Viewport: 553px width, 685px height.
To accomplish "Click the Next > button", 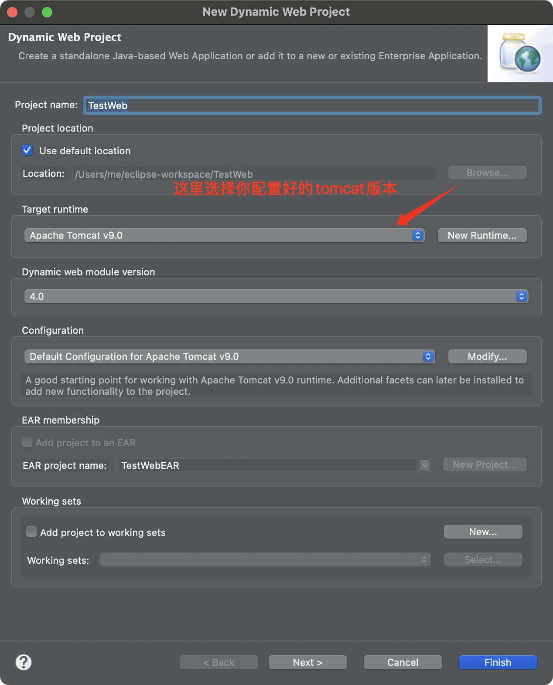I will coord(307,662).
